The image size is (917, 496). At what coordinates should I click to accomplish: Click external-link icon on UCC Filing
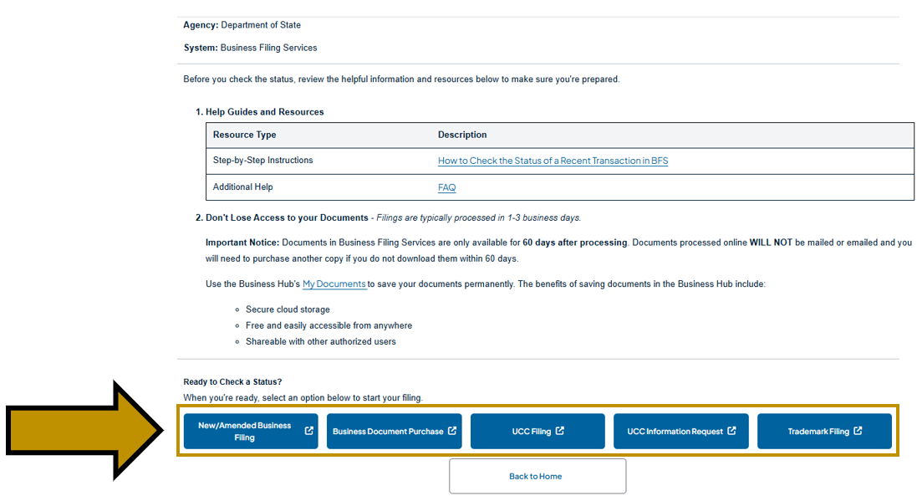pyautogui.click(x=560, y=431)
